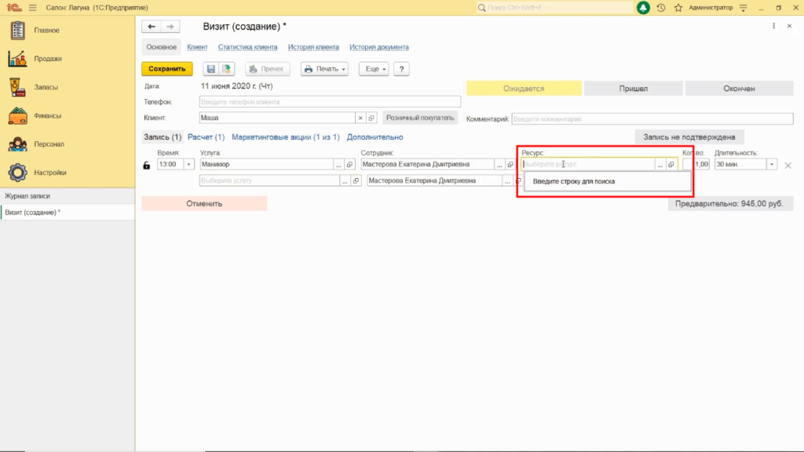Open the Главное section in the sidebar
804x452 pixels.
[46, 31]
